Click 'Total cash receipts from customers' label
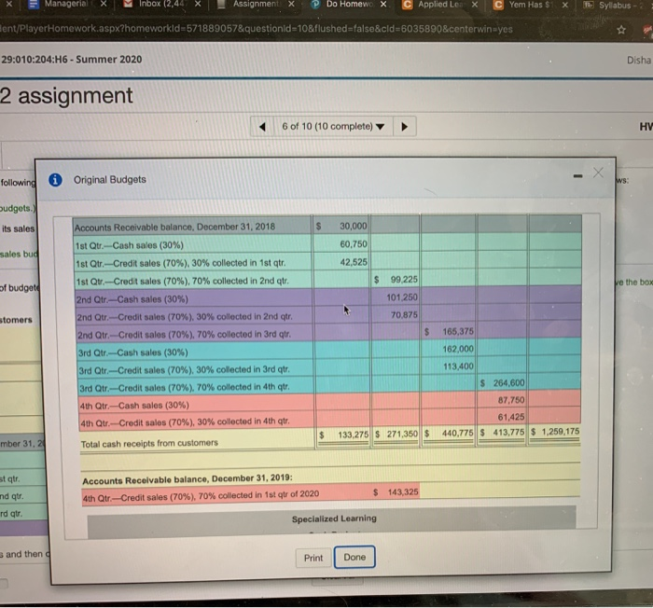653x608 pixels. pyautogui.click(x=149, y=444)
